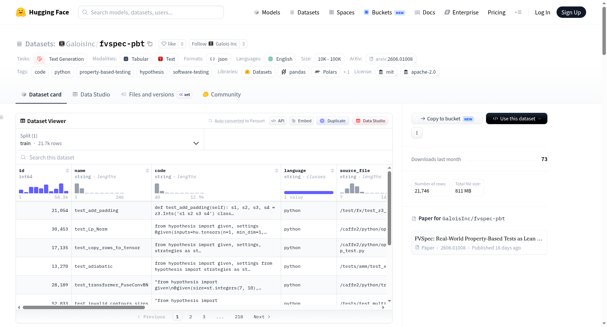
Task: Choose the Datasets library tag
Action: 258,72
